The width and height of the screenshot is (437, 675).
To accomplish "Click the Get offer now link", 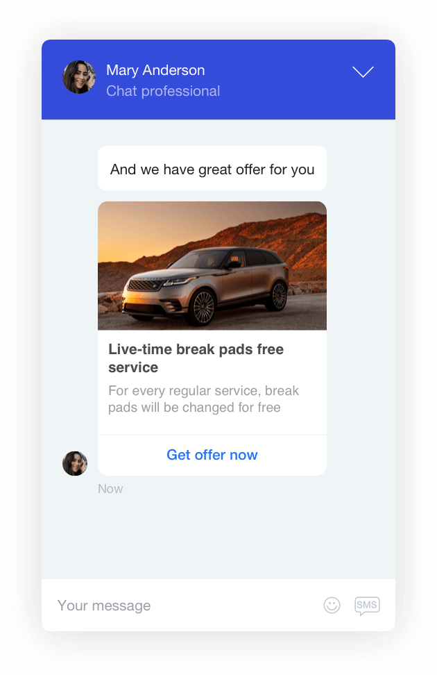I will tap(212, 455).
